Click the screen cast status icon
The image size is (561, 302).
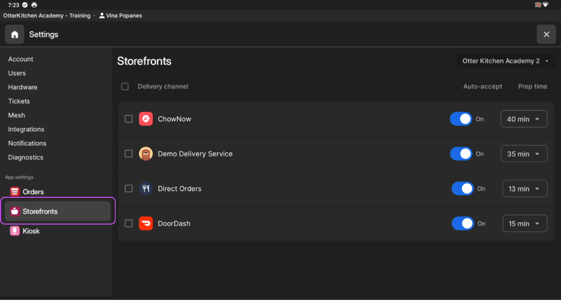pos(538,5)
